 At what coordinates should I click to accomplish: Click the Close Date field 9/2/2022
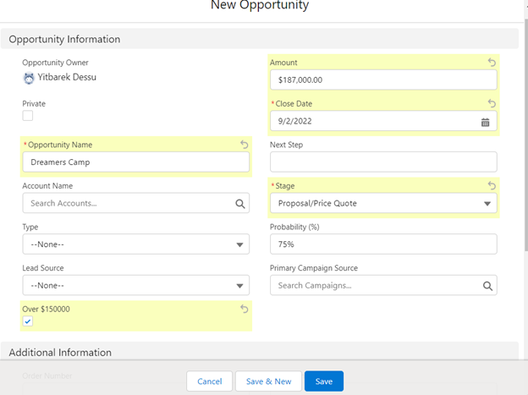click(383, 121)
